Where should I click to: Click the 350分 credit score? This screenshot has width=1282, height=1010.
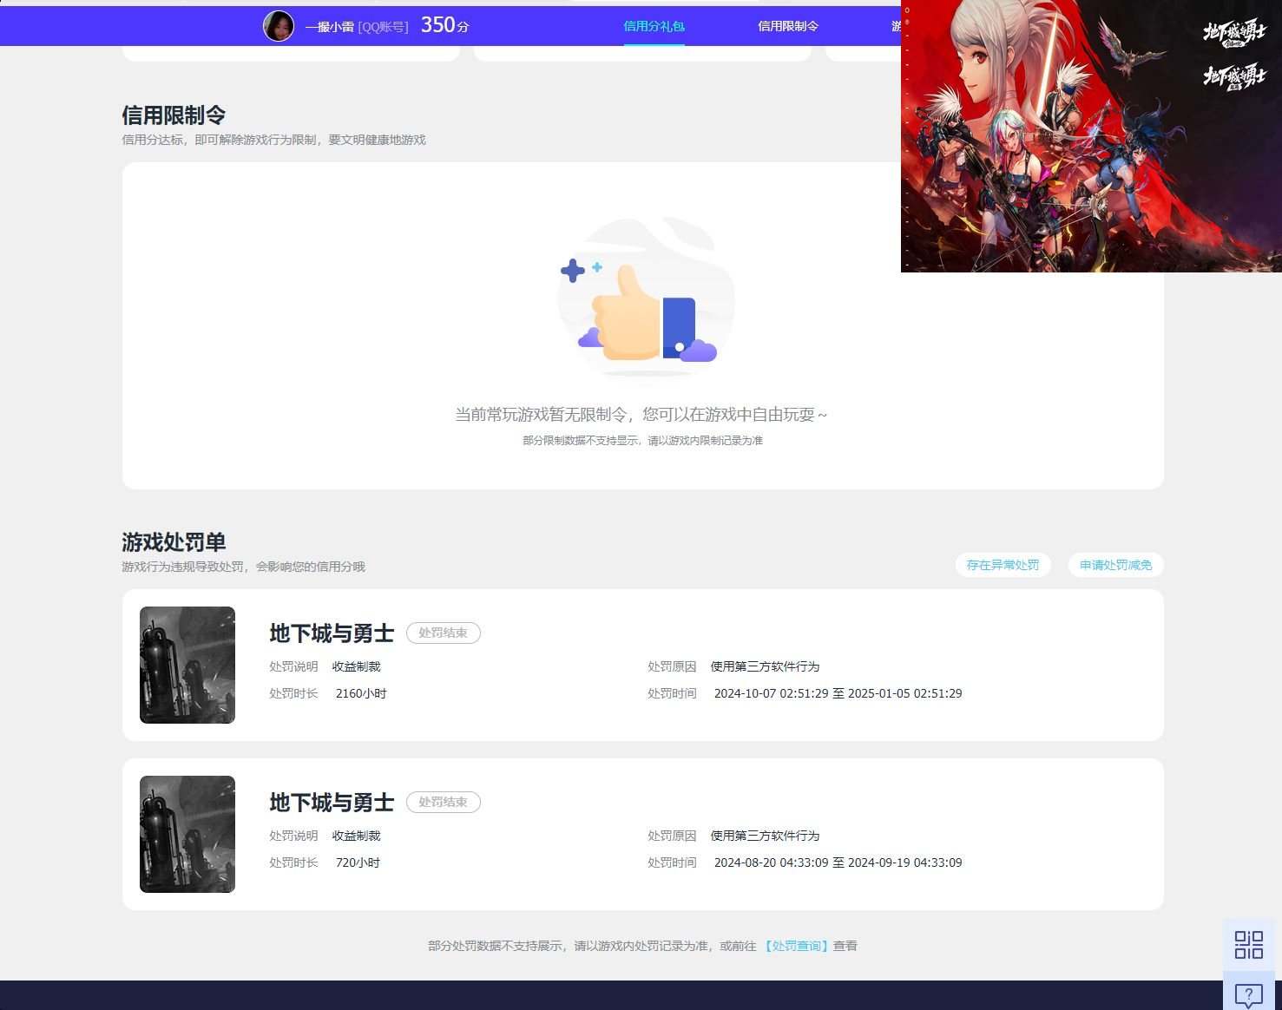[x=444, y=25]
